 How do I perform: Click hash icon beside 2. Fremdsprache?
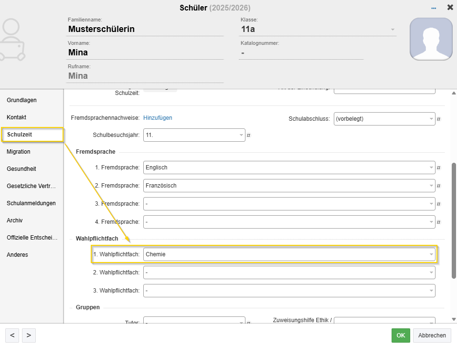[x=439, y=186]
